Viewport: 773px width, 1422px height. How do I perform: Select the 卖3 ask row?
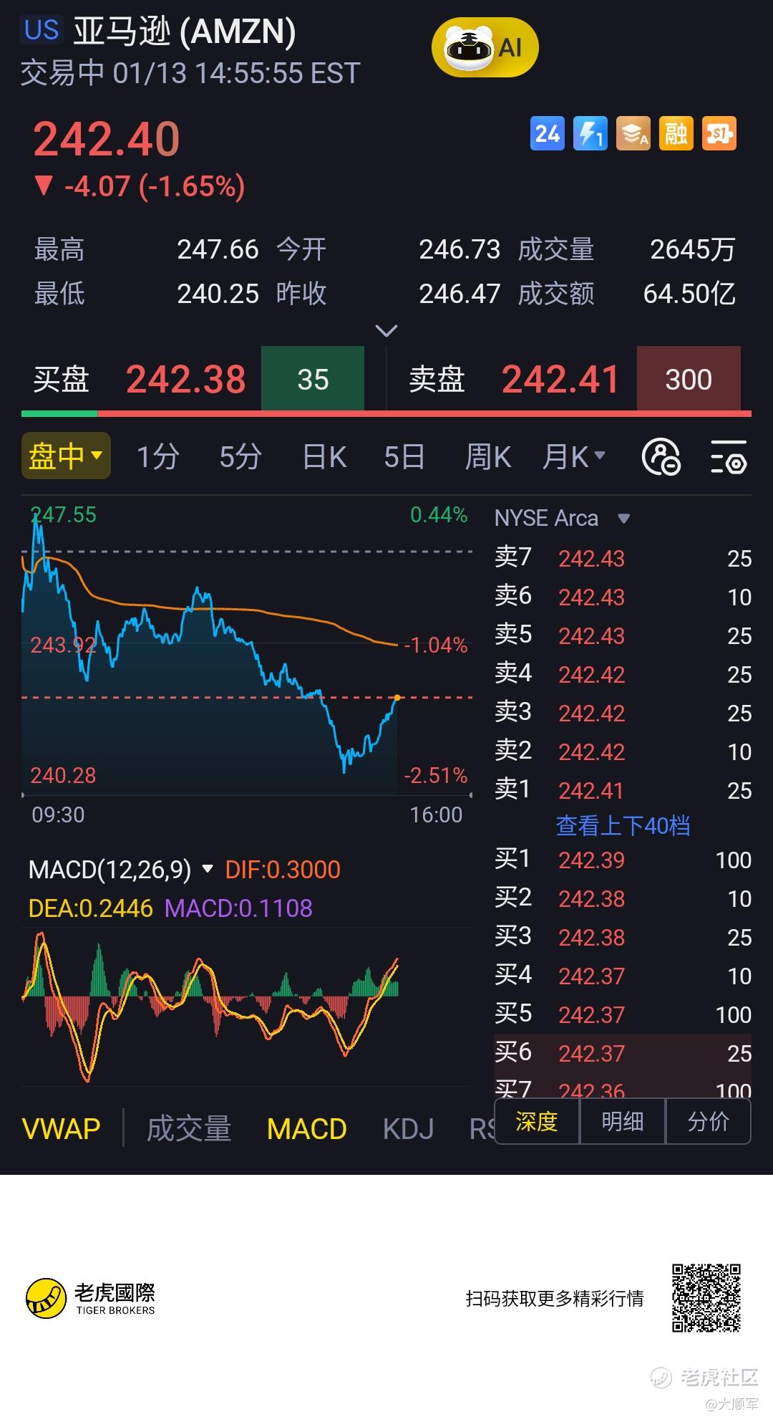(623, 713)
